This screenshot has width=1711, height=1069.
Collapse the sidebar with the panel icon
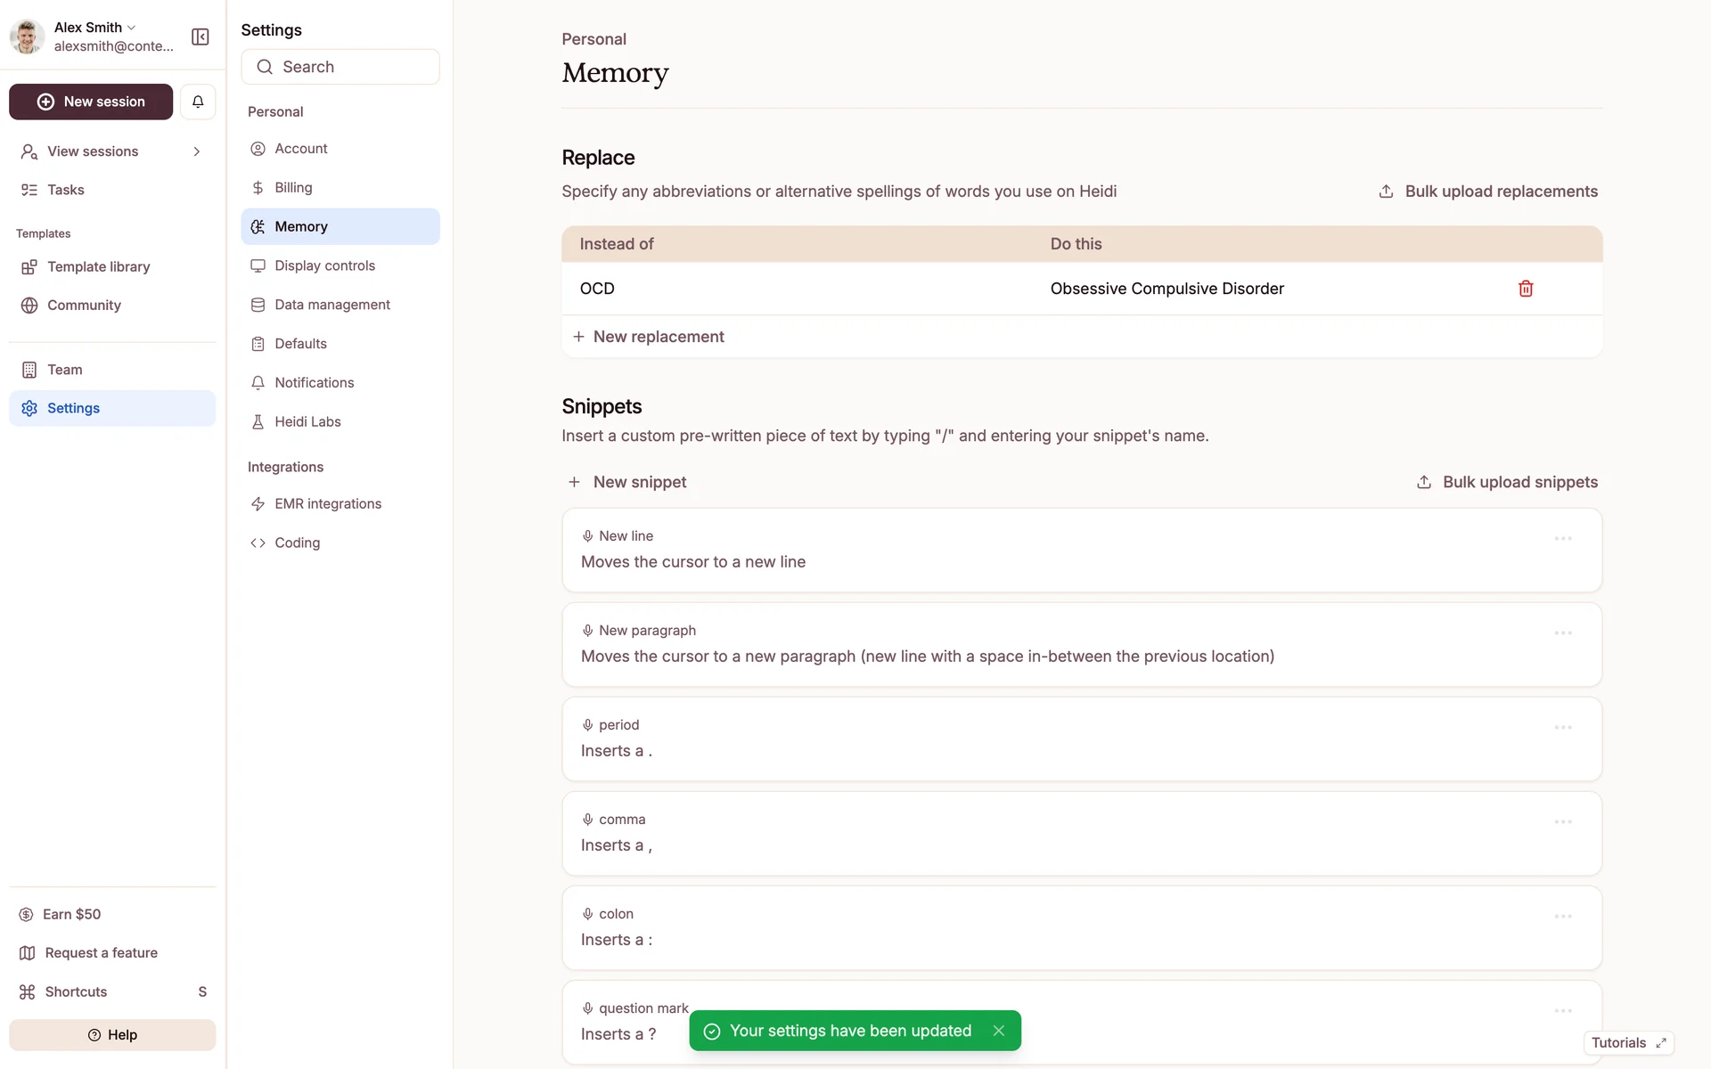click(201, 37)
